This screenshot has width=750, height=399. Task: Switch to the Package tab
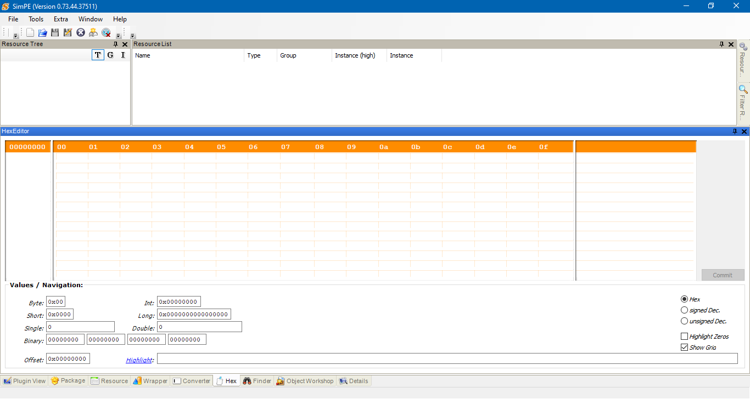(68, 381)
